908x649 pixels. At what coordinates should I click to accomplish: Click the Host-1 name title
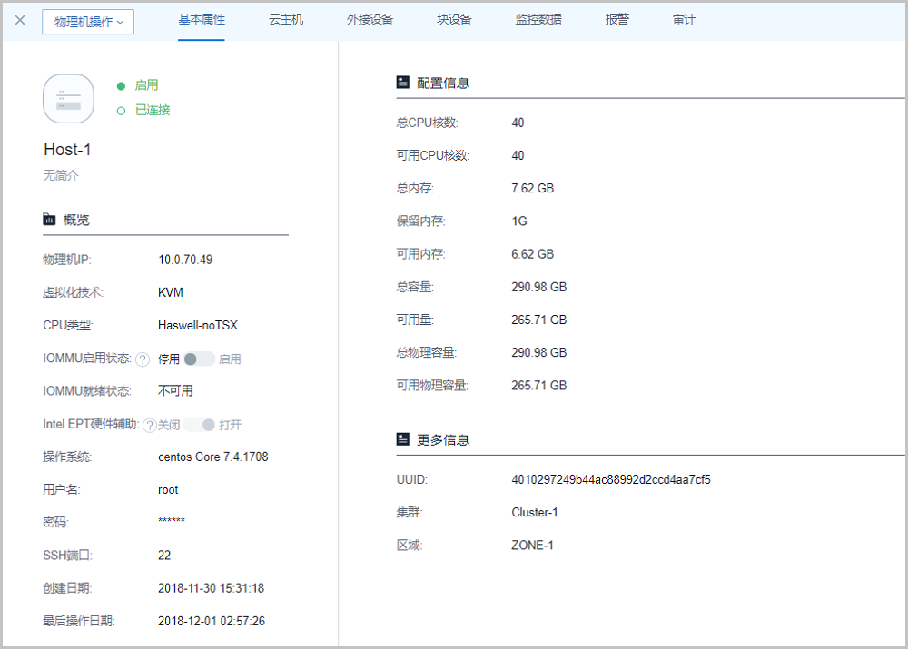point(67,150)
